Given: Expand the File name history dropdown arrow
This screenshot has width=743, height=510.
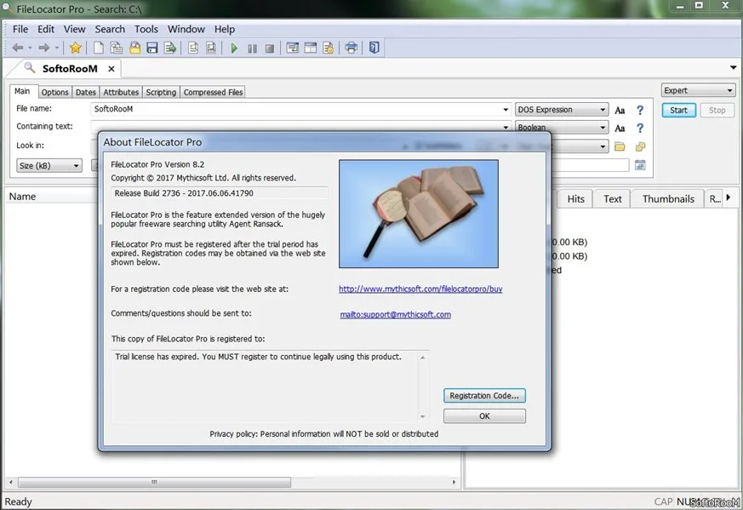Looking at the screenshot, I should click(x=506, y=110).
